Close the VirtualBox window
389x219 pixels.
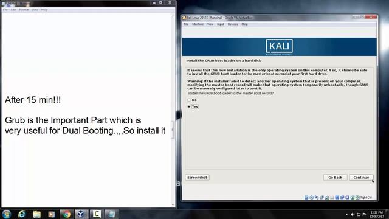371,17
